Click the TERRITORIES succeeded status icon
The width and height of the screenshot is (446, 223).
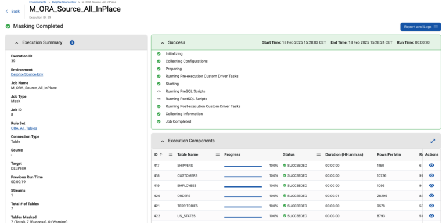pyautogui.click(x=285, y=206)
